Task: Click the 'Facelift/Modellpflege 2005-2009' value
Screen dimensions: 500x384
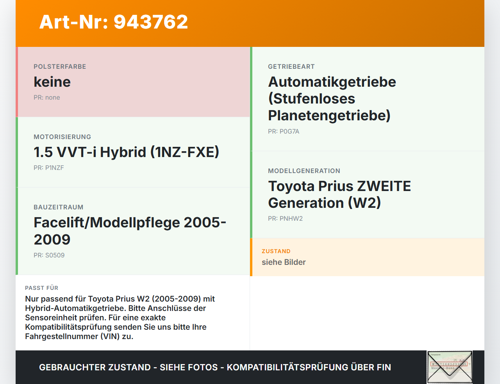Action: coord(130,231)
